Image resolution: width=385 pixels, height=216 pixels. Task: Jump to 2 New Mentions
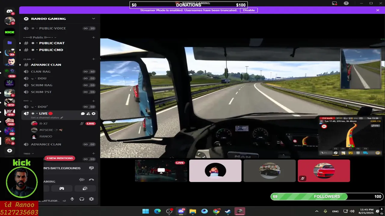[60, 158]
